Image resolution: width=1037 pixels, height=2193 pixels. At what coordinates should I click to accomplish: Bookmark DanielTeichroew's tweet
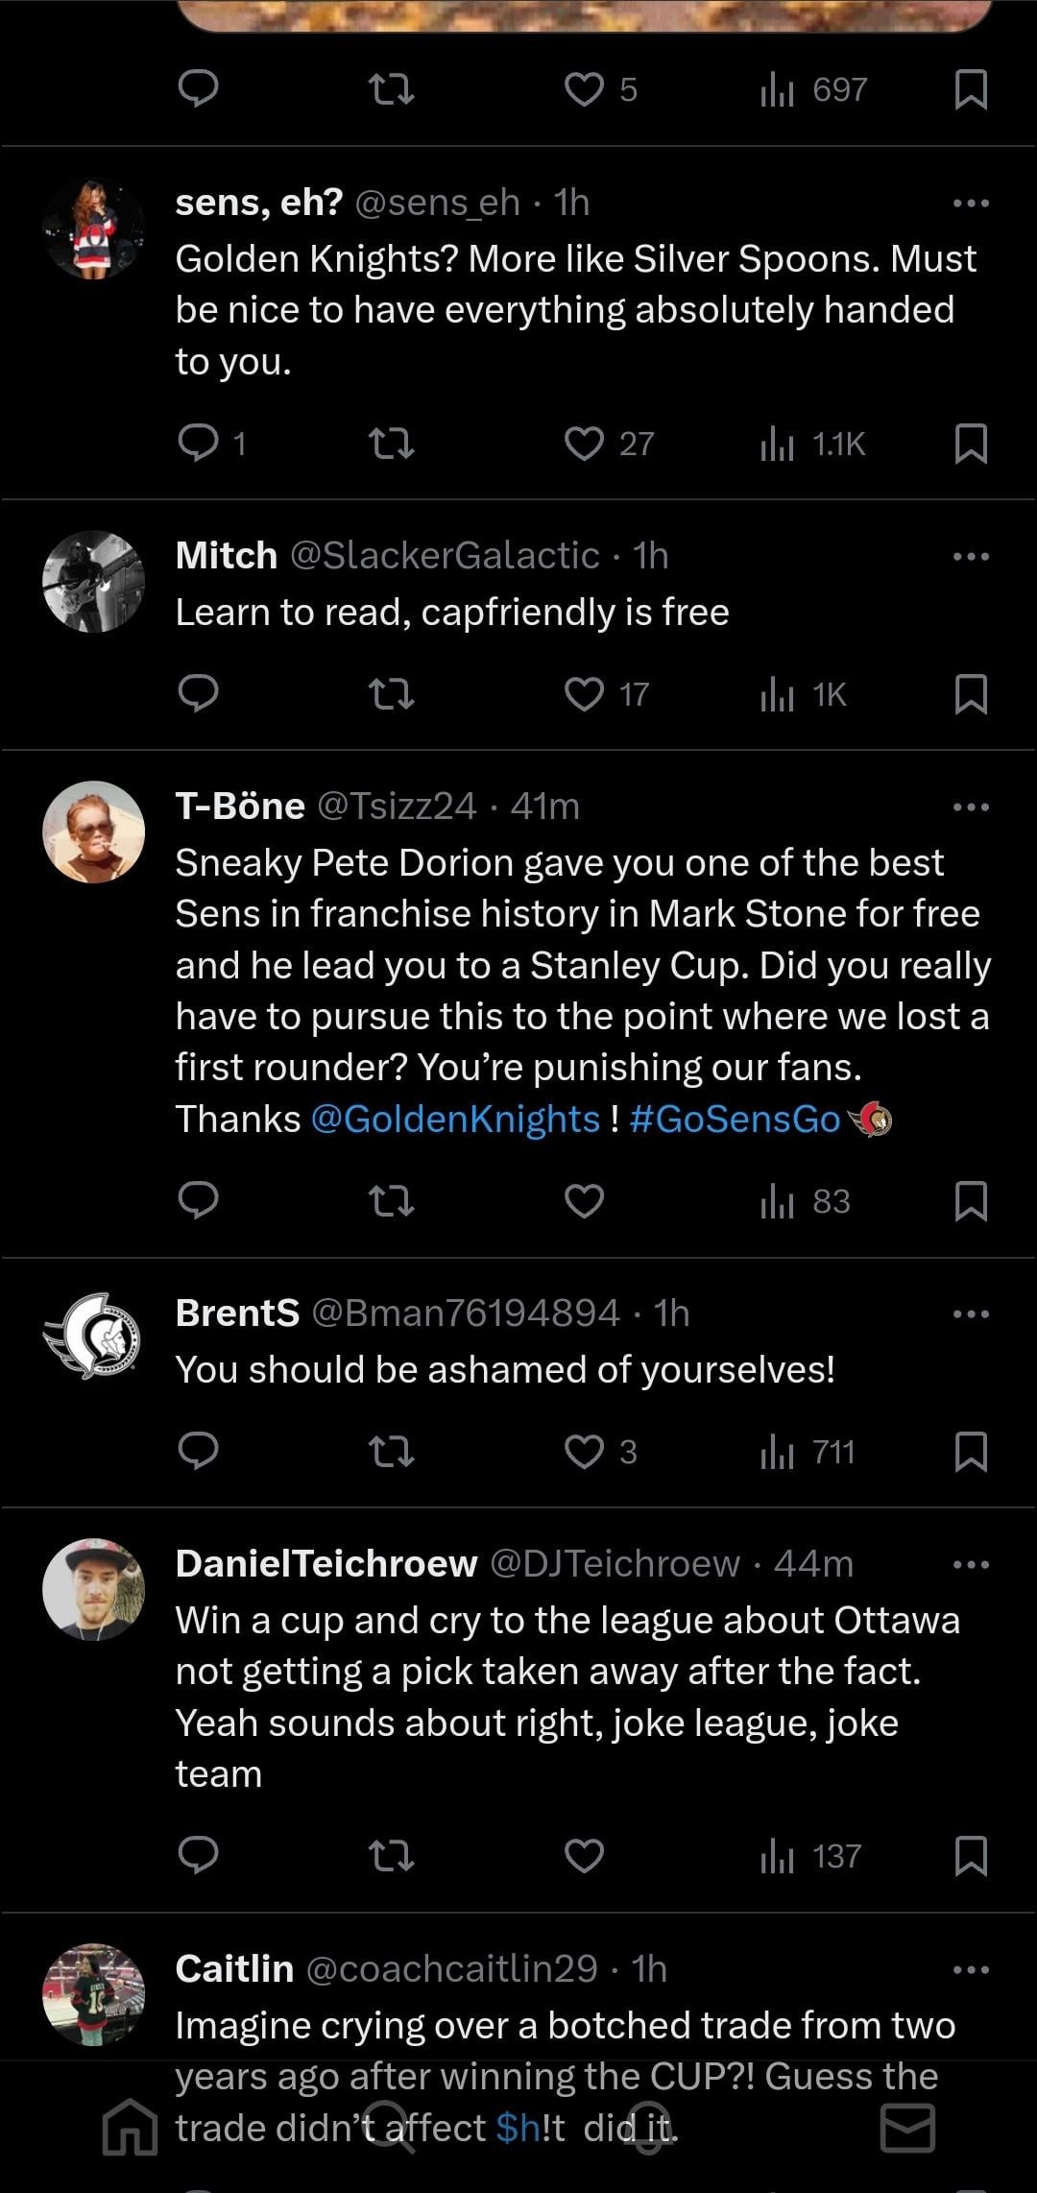pyautogui.click(x=972, y=1856)
